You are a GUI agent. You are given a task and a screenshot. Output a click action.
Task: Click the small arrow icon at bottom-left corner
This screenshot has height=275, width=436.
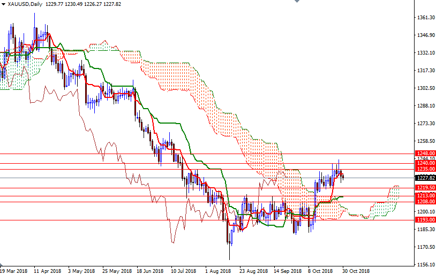(x=2, y=266)
